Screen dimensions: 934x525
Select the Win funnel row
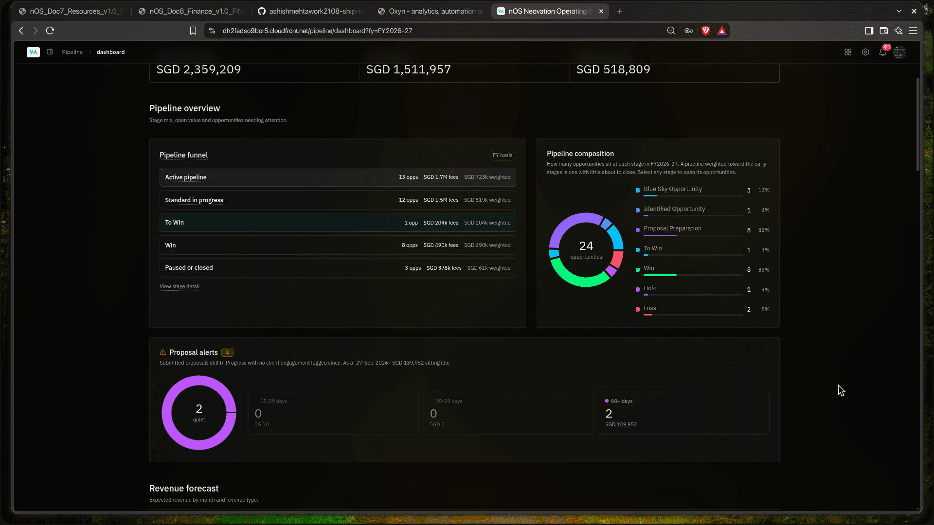(338, 245)
